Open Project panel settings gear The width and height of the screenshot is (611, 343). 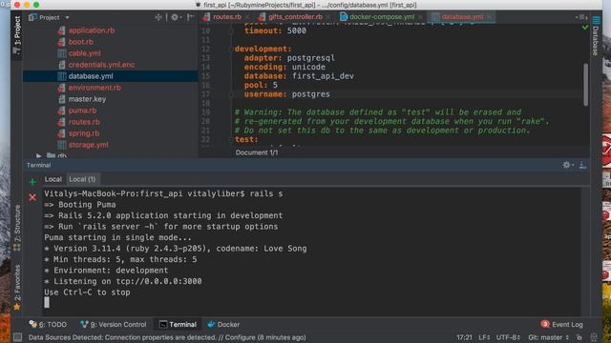pyautogui.click(x=175, y=17)
